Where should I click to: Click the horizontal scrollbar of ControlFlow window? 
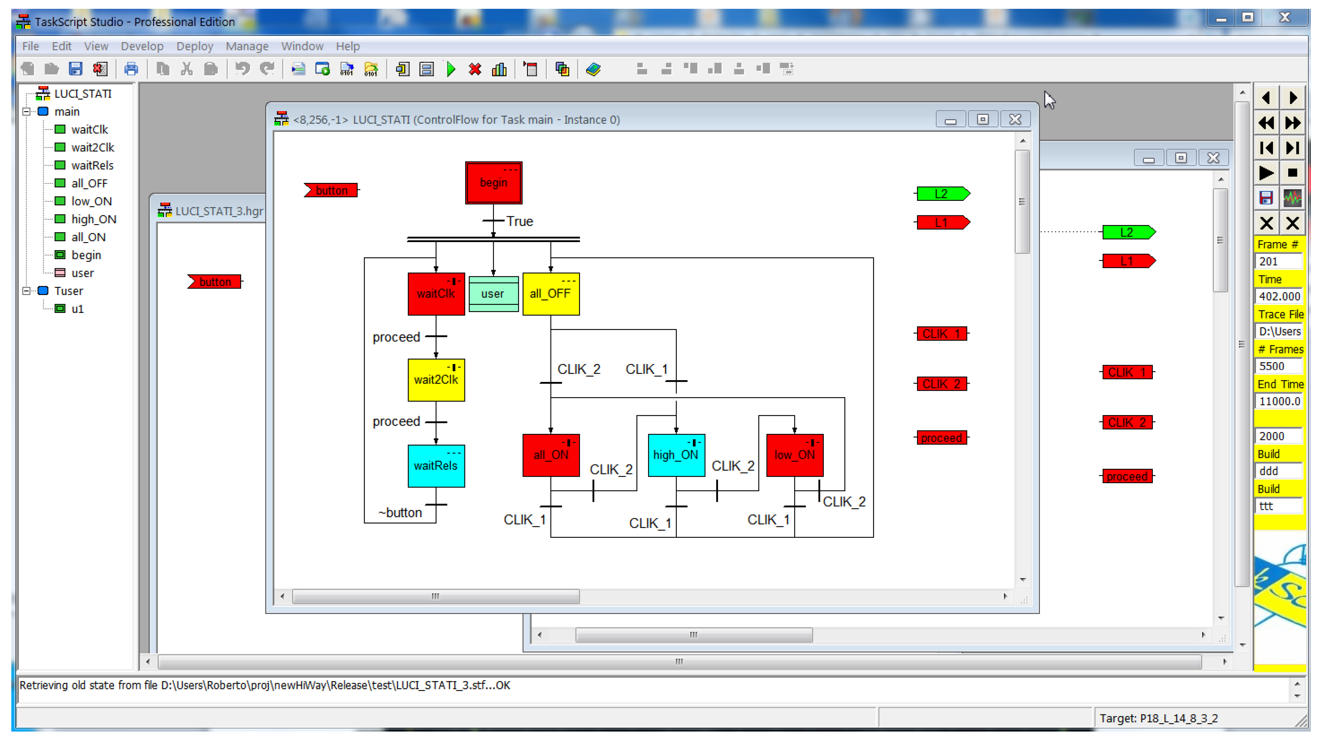click(x=436, y=596)
